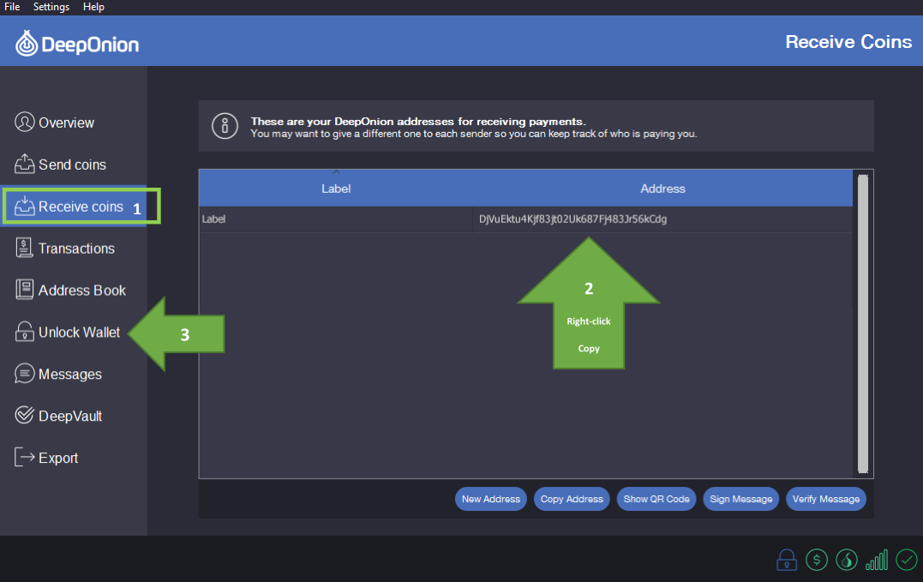Open the File menu

[12, 7]
